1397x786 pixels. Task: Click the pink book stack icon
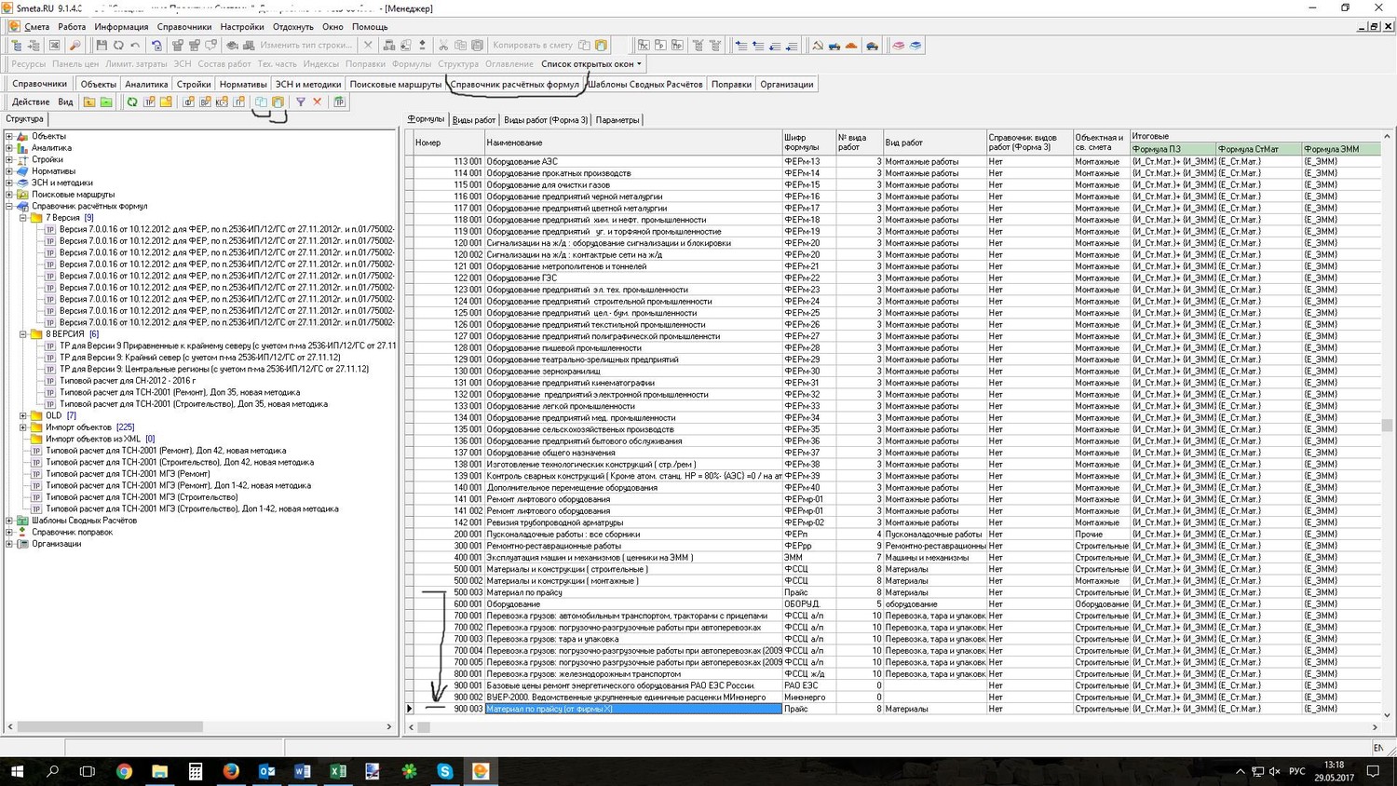point(898,46)
